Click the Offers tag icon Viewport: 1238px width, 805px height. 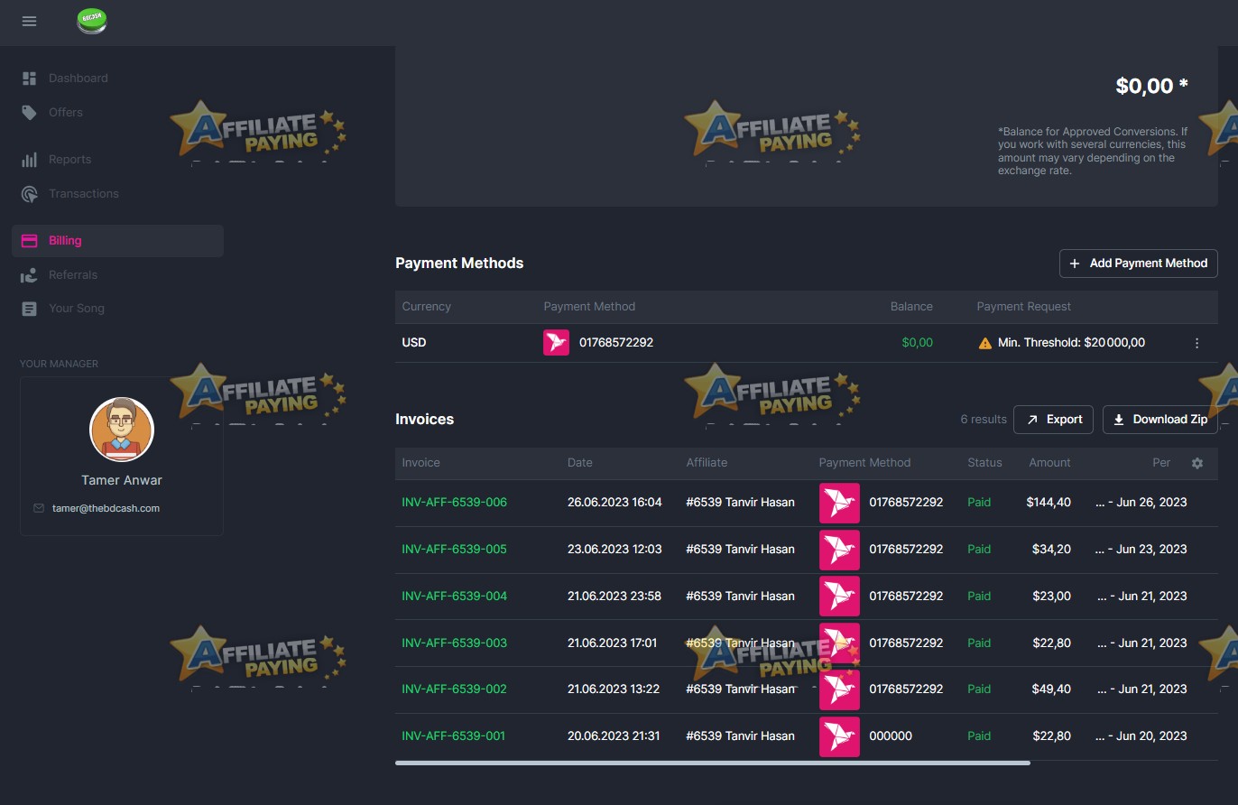point(29,113)
